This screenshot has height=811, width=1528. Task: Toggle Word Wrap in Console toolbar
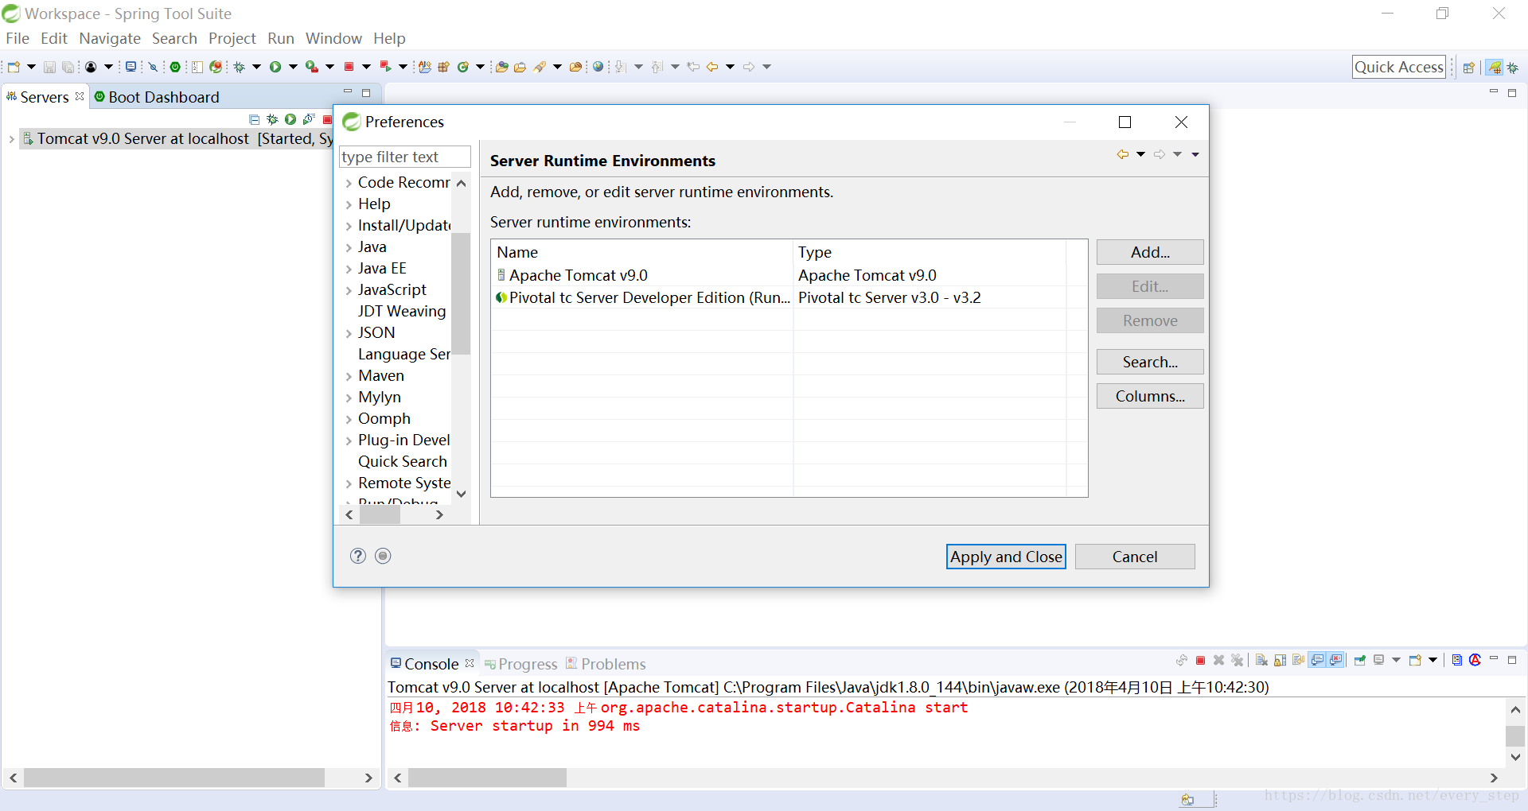[x=1299, y=660]
